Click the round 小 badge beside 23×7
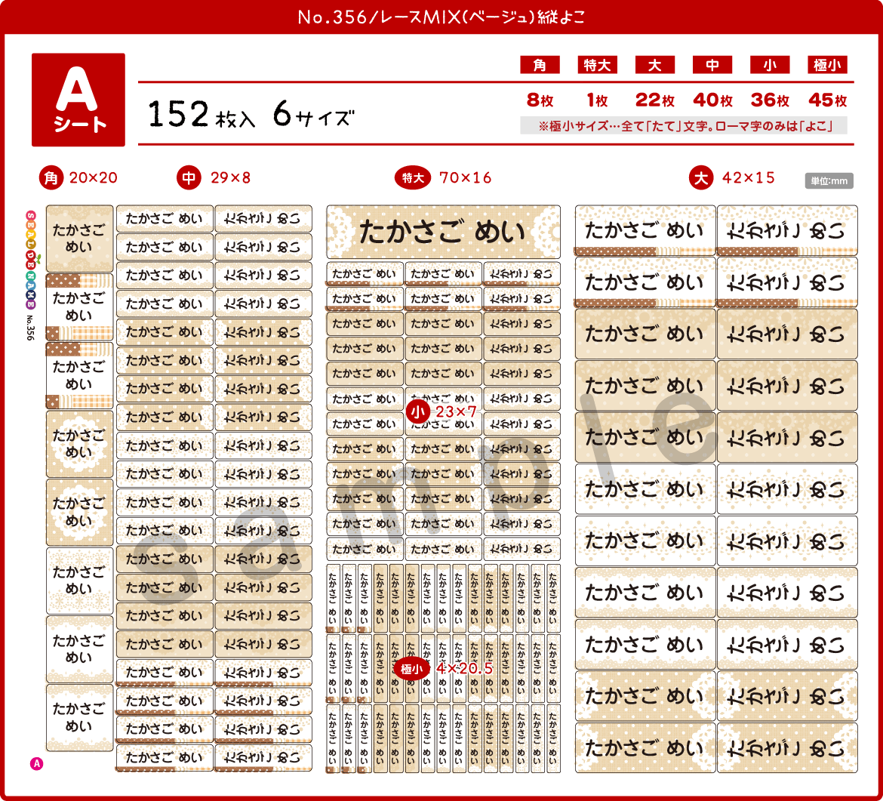The image size is (883, 801). [x=418, y=411]
